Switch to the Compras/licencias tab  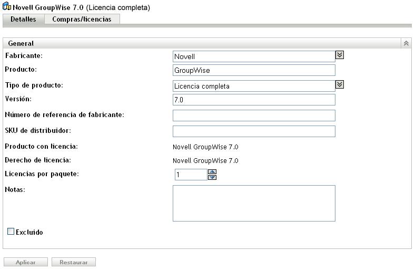[82, 20]
